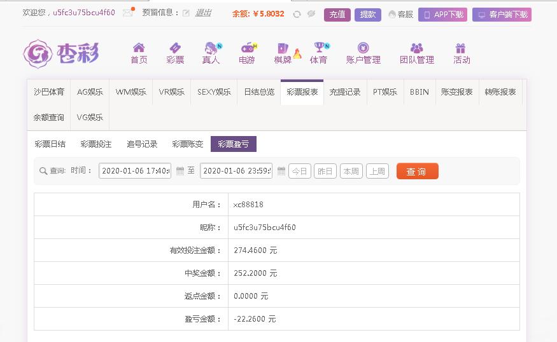Click username u5fc3u75bcu4f60 in header
The height and width of the screenshot is (342, 557).
pyautogui.click(x=84, y=13)
